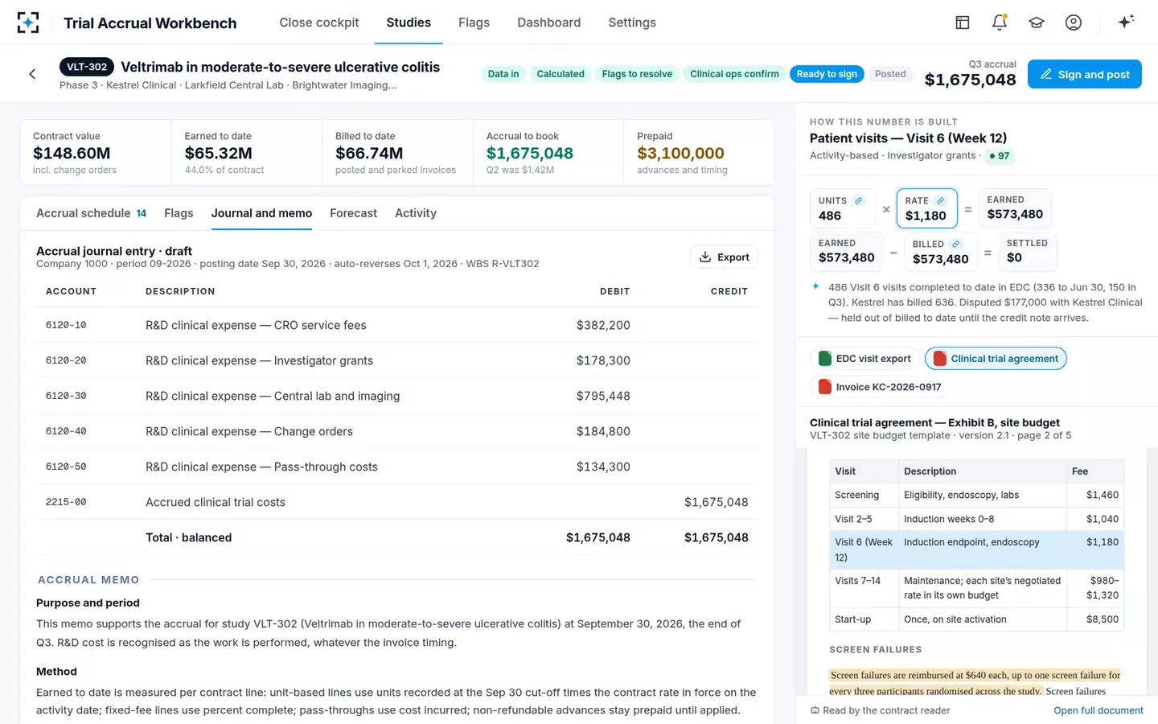This screenshot has height=724, width=1158.
Task: Switch to the Forecast tab
Action: click(x=353, y=213)
